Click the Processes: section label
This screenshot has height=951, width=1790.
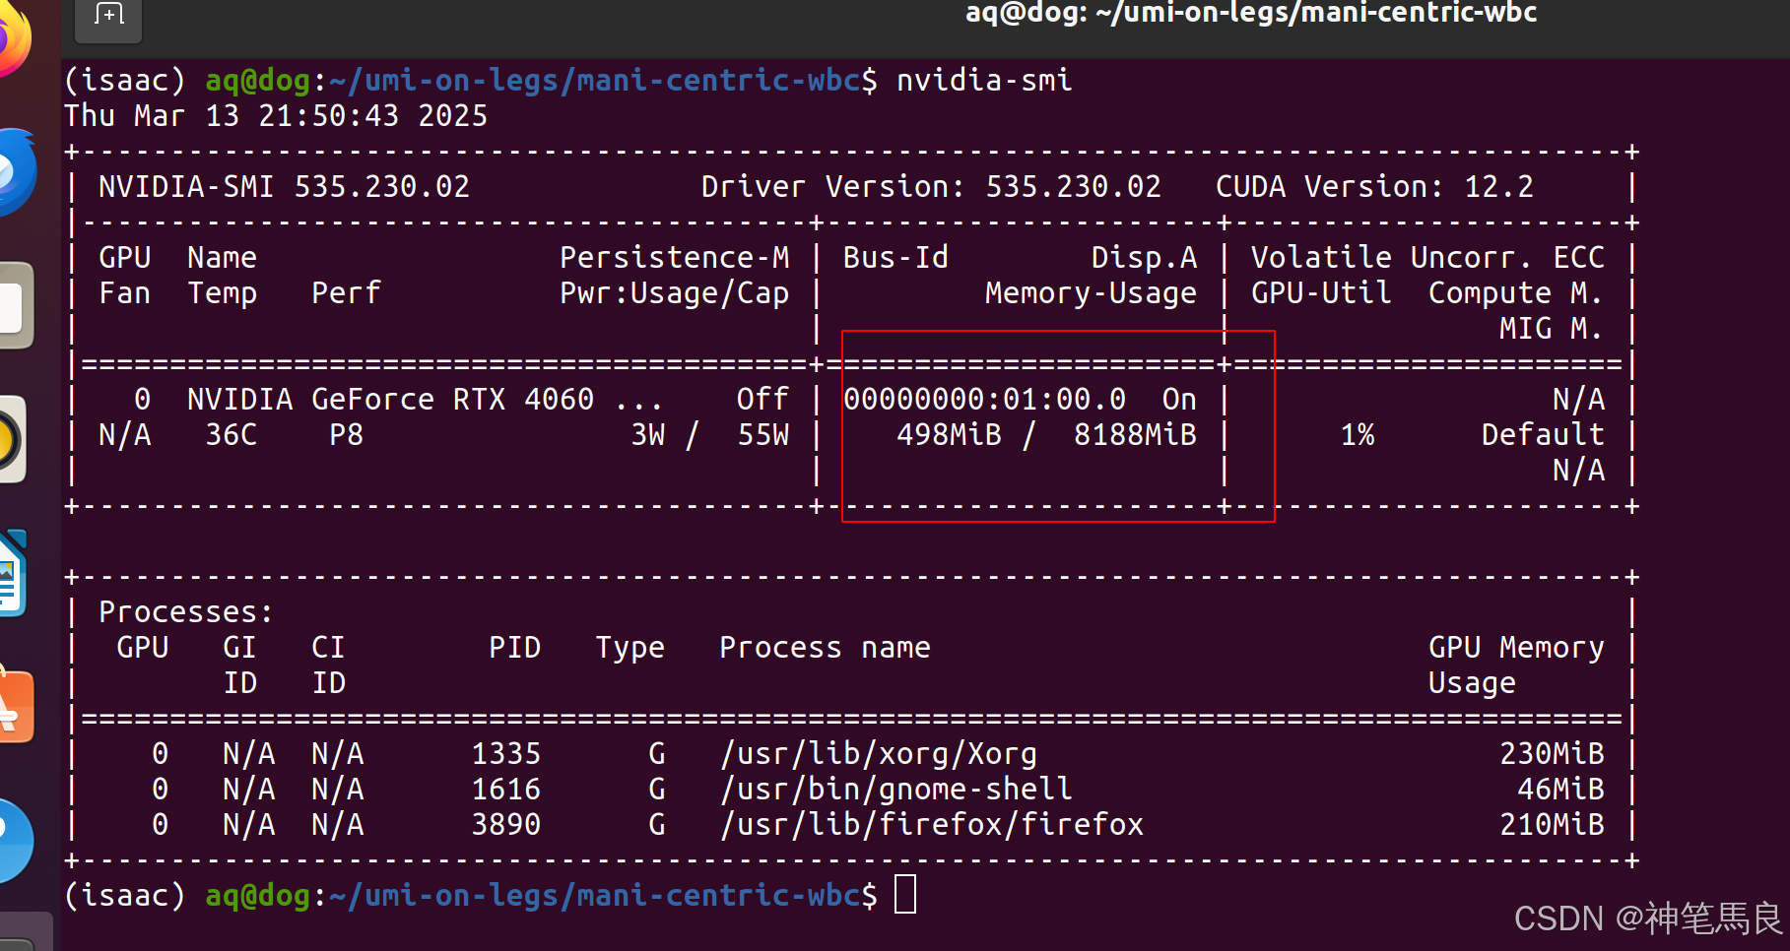pos(186,612)
